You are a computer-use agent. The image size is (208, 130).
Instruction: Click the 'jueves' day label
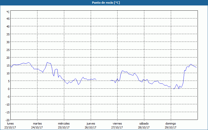click(x=90, y=123)
